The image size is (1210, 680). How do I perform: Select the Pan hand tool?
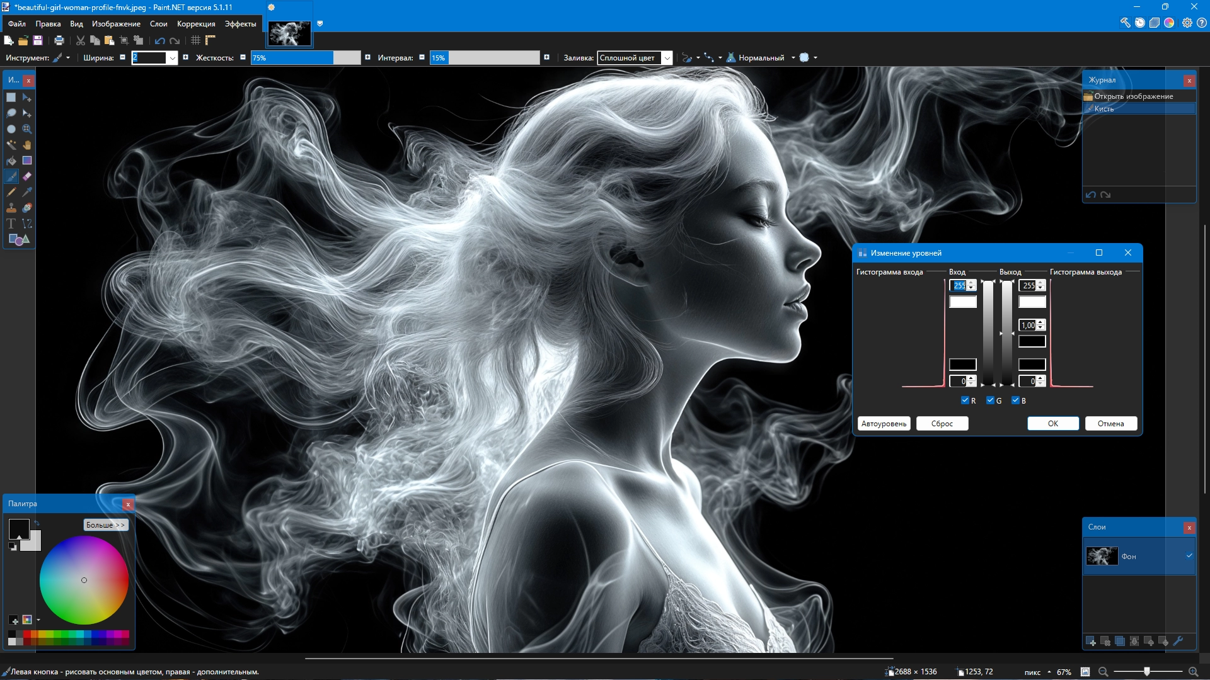(x=27, y=145)
